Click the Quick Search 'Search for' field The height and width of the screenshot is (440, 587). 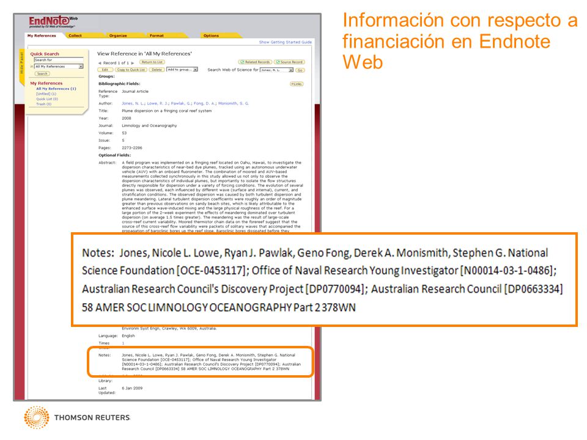pos(59,60)
